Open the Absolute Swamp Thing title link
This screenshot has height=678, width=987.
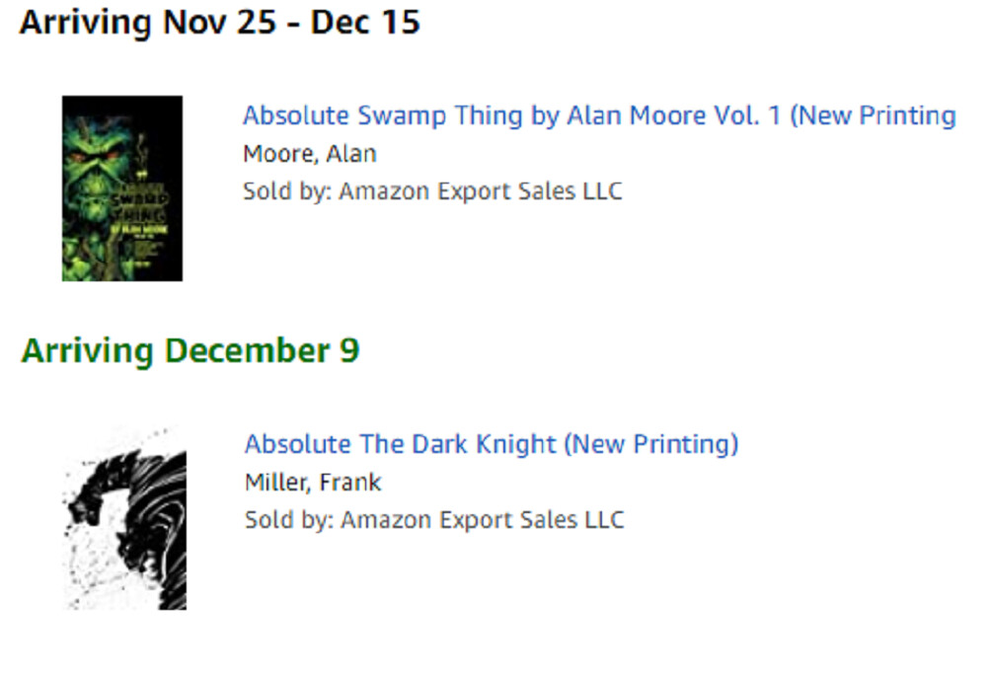coord(598,115)
